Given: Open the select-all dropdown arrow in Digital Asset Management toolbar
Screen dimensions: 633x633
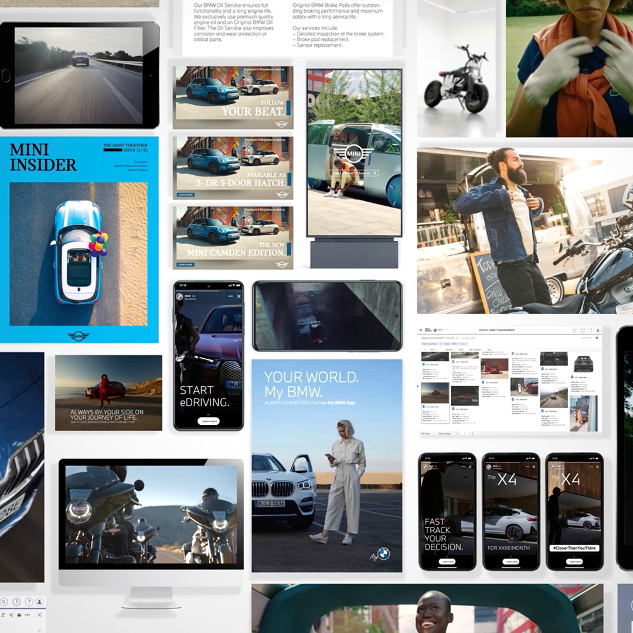Looking at the screenshot, I should (x=425, y=349).
